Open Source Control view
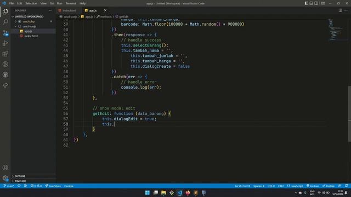 coord(5,33)
